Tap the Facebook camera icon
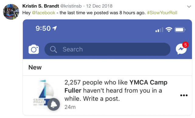195x118 pixels. pyautogui.click(x=34, y=49)
